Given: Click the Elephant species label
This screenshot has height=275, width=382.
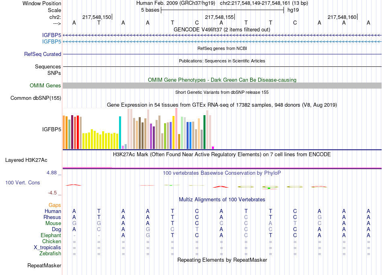Looking at the screenshot, I should pos(51,236).
